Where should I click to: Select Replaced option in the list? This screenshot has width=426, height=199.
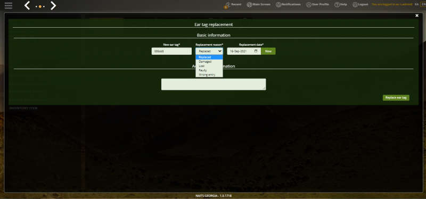click(x=209, y=57)
